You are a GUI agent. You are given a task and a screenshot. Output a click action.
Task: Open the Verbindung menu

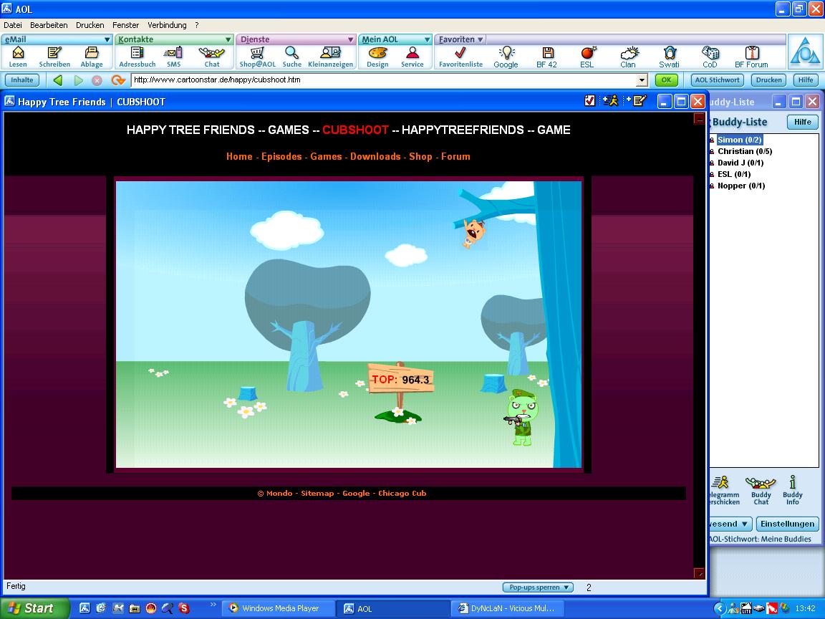(x=167, y=25)
